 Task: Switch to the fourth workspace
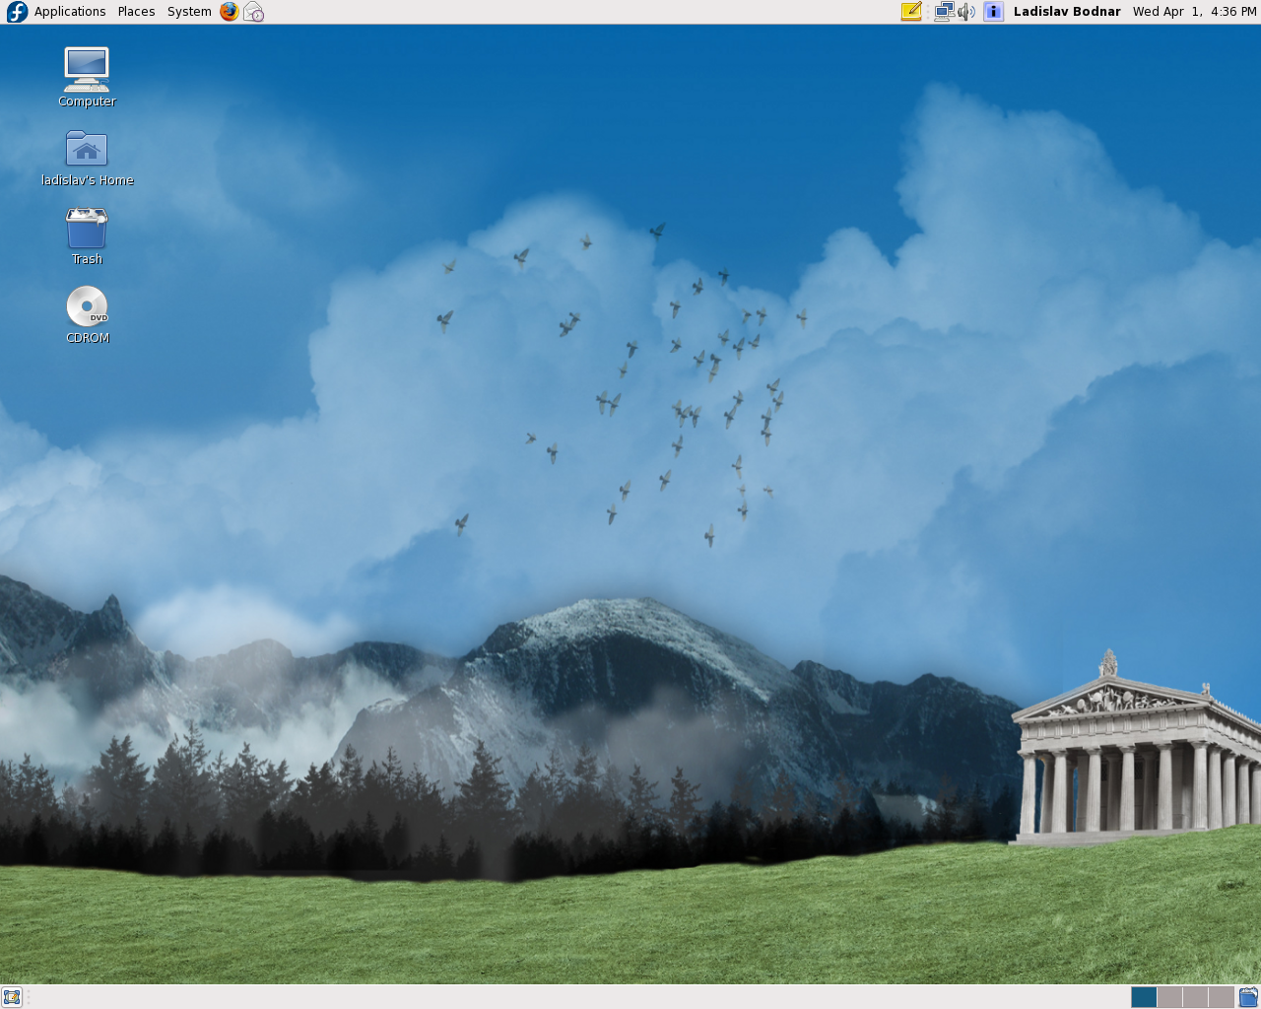click(x=1221, y=997)
